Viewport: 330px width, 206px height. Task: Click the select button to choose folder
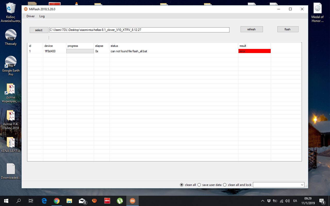39,30
